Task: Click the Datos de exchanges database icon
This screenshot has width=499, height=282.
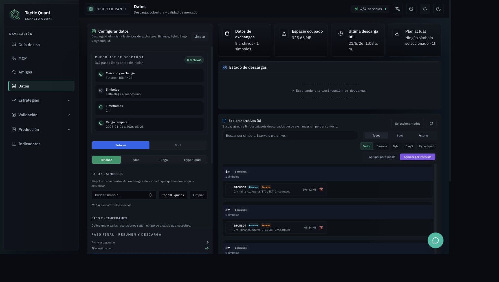Action: tap(227, 33)
